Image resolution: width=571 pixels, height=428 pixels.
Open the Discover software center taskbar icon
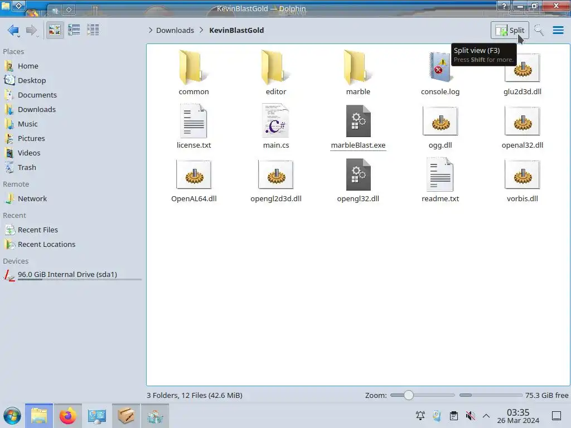(155, 416)
